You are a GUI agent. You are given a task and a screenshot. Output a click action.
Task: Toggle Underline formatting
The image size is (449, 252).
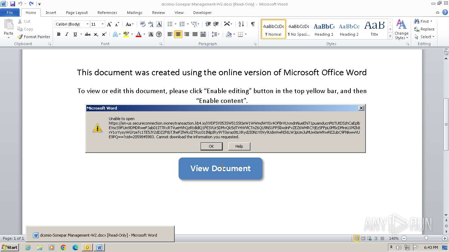(x=75, y=34)
